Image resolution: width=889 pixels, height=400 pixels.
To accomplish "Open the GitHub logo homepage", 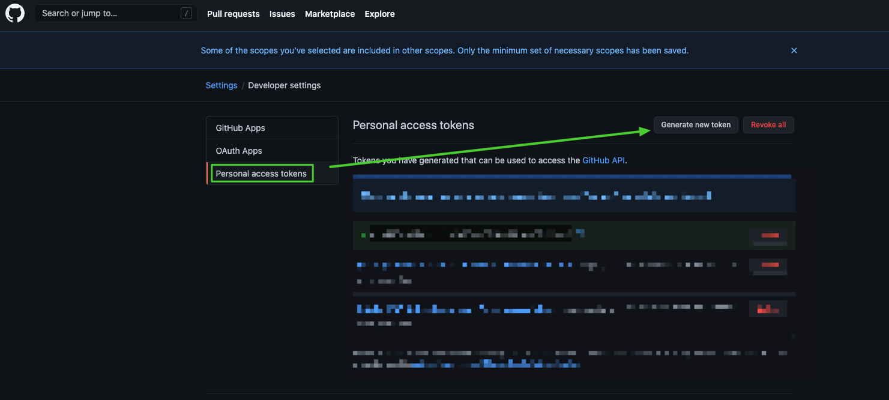I will (15, 13).
